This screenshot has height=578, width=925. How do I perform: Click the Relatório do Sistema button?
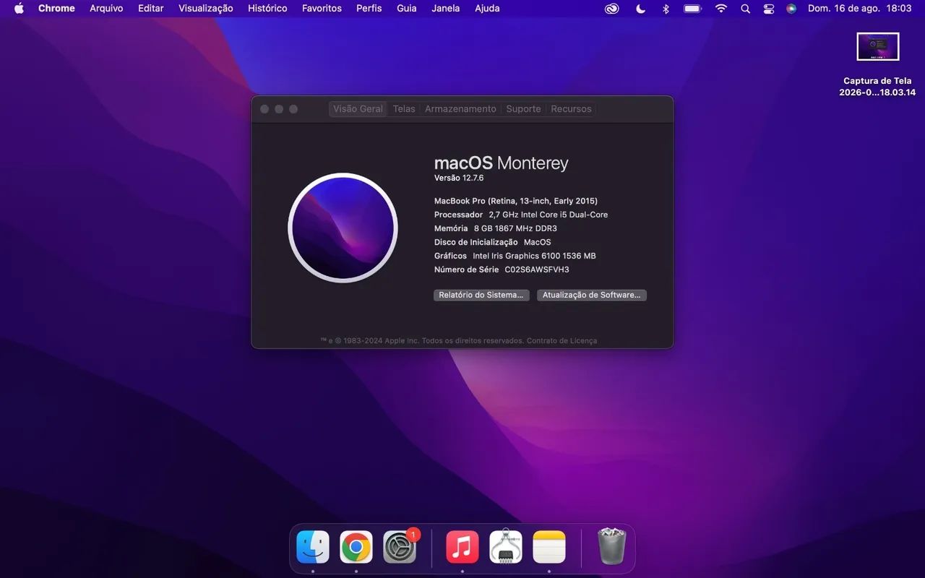[481, 296]
